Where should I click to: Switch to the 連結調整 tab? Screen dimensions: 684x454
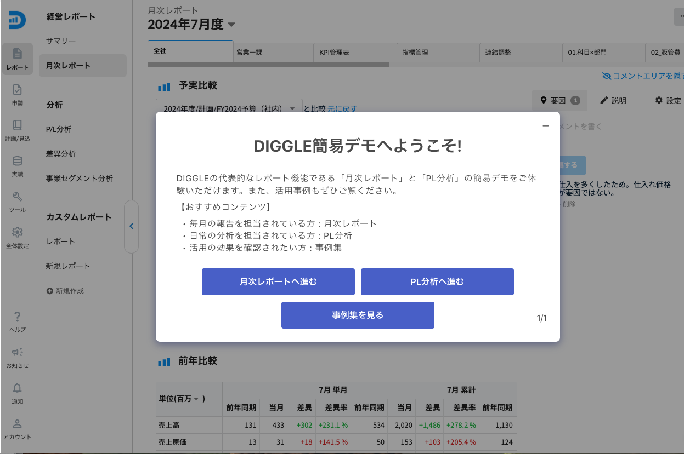(x=521, y=53)
